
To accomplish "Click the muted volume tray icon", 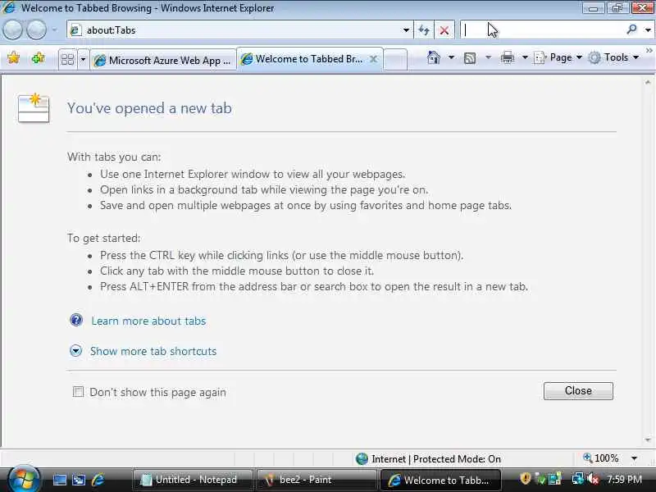I will pyautogui.click(x=593, y=479).
